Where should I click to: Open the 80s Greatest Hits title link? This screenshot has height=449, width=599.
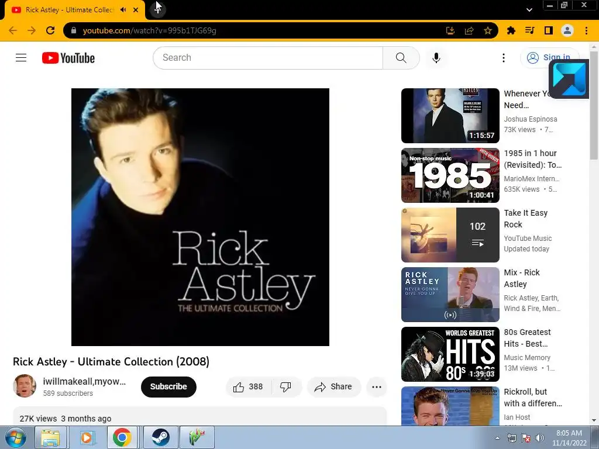point(527,338)
